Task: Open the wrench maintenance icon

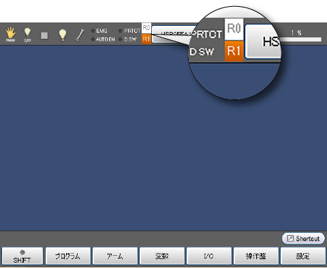Action: [x=80, y=35]
